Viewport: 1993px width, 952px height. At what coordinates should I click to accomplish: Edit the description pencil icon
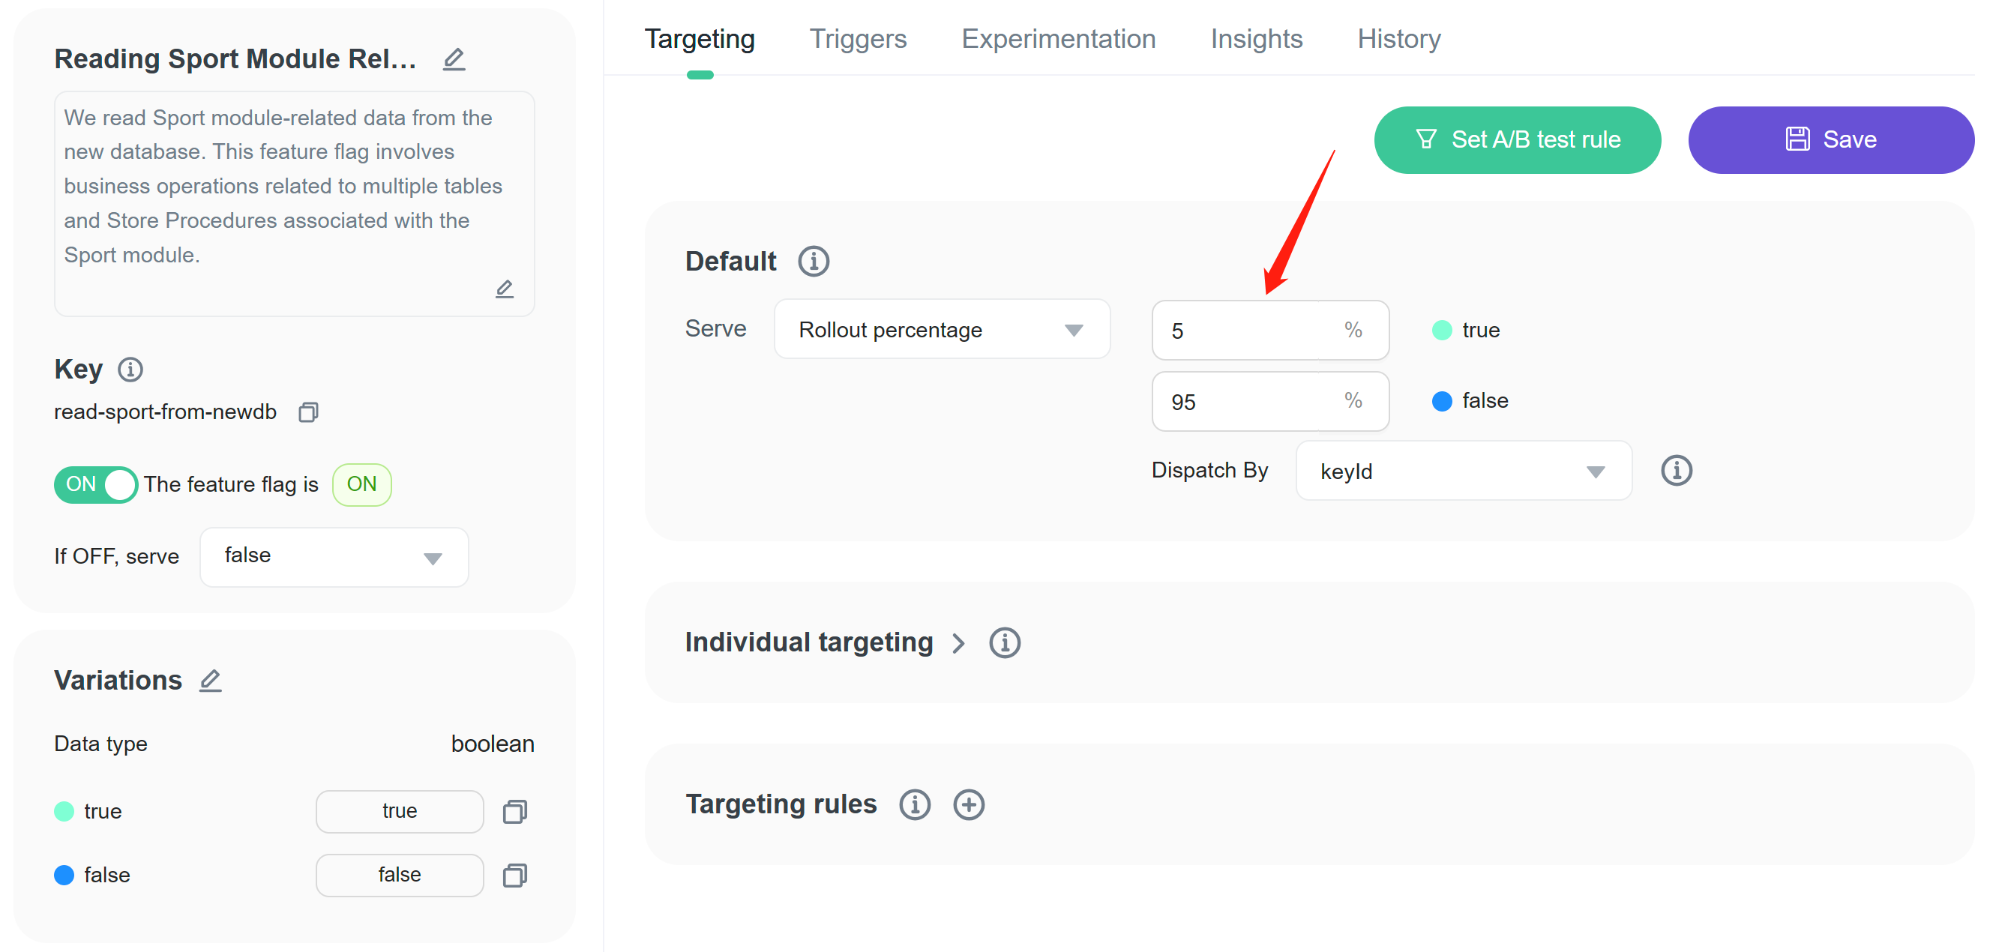[x=505, y=289]
